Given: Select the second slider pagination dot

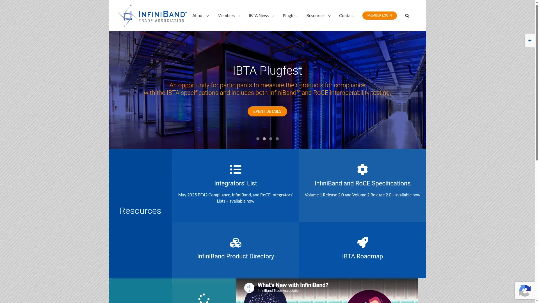Looking at the screenshot, I should [x=264, y=139].
